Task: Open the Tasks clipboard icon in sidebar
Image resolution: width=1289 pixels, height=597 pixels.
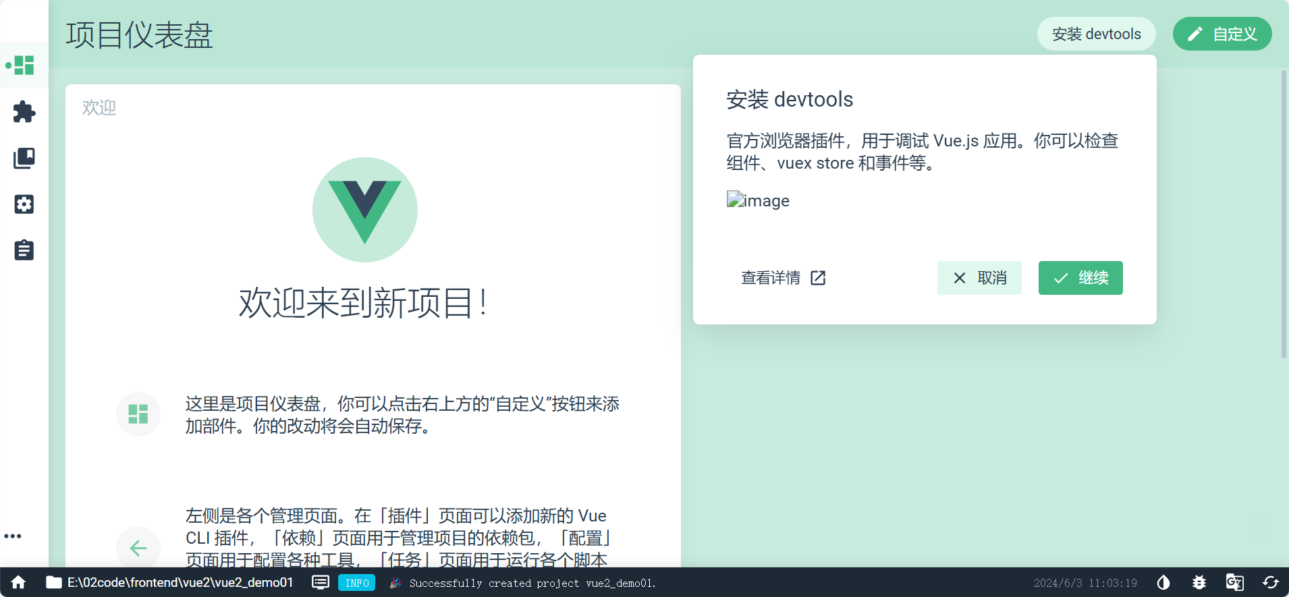Action: click(24, 250)
